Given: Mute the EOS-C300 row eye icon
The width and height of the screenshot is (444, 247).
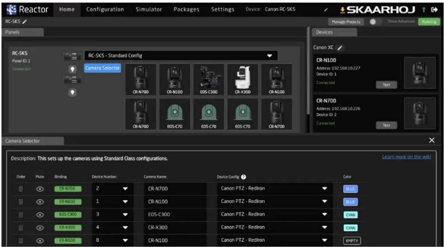Looking at the screenshot, I should point(40,215).
